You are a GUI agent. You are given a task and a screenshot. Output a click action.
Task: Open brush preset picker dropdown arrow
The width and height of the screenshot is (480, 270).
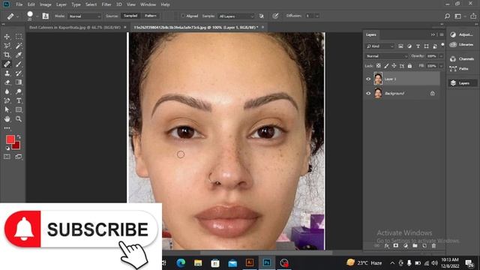[x=37, y=16]
